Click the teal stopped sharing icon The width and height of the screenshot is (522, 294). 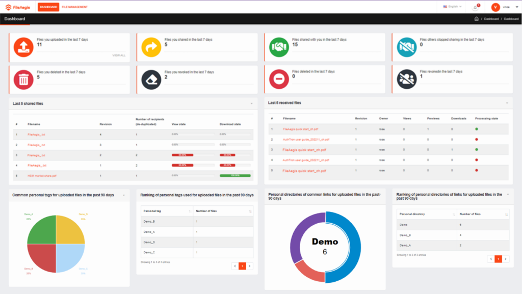pos(406,47)
